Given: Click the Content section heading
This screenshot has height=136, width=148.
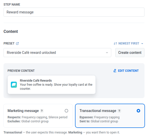Looking at the screenshot, I should [x=11, y=31].
